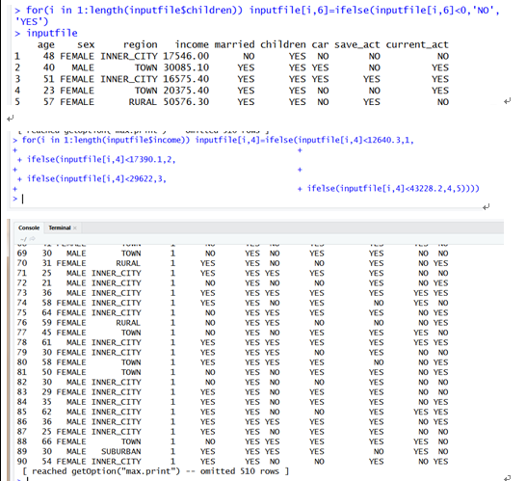The height and width of the screenshot is (481, 526).
Task: Click income value 16575.40
Action: click(x=186, y=79)
